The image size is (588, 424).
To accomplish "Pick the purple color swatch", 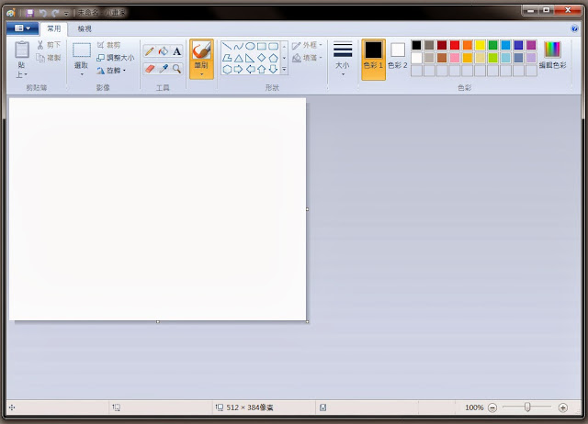I will pos(531,45).
